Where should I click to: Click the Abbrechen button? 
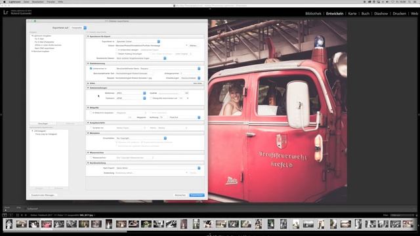pyautogui.click(x=180, y=195)
